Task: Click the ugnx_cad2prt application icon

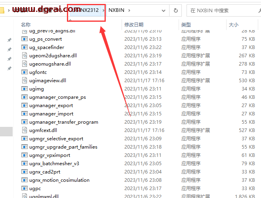Action: (x=25, y=172)
